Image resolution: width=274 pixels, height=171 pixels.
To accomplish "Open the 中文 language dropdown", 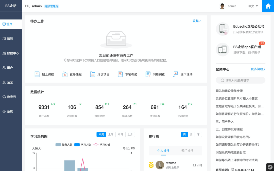I will 252,6.
